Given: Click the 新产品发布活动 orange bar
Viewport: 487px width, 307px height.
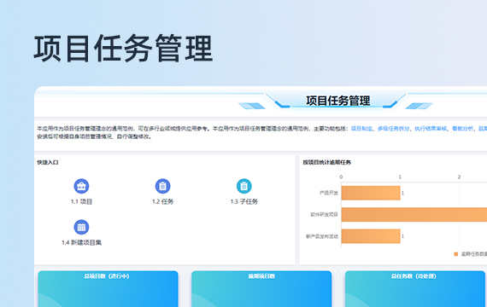Looking at the screenshot, I should tap(371, 236).
